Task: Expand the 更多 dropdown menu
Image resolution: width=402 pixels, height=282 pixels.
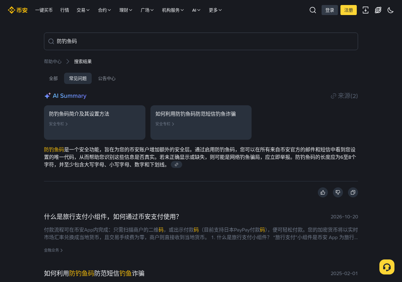Action: (x=215, y=10)
